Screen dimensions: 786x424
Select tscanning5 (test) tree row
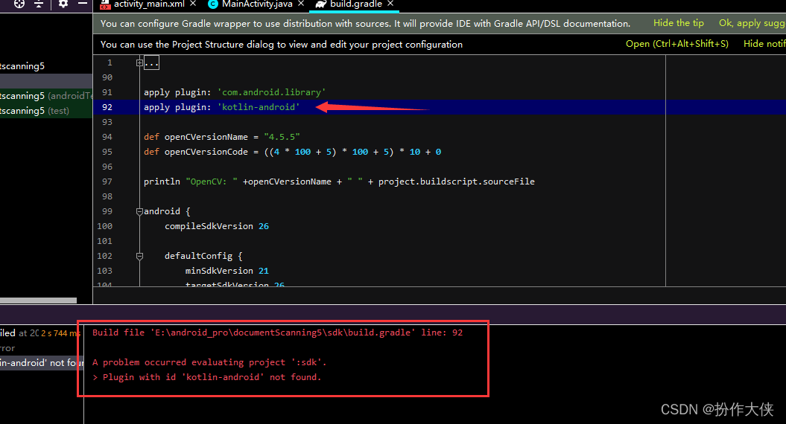46,111
